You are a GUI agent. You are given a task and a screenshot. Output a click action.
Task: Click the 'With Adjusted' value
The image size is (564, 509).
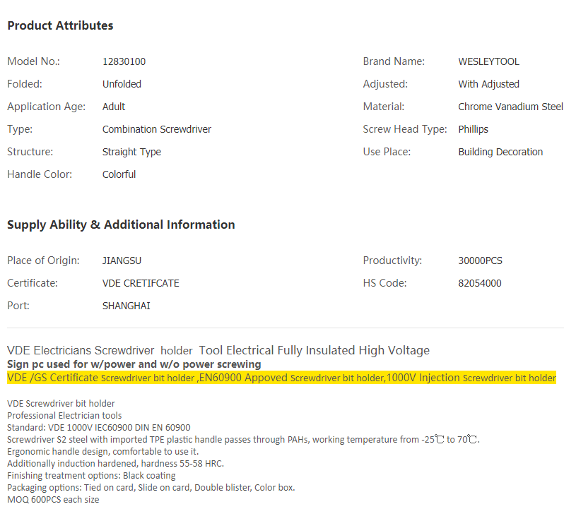pos(488,84)
